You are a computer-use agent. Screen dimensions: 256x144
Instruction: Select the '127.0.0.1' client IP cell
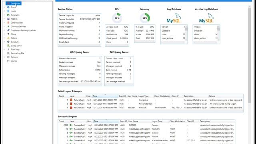(x=191, y=140)
